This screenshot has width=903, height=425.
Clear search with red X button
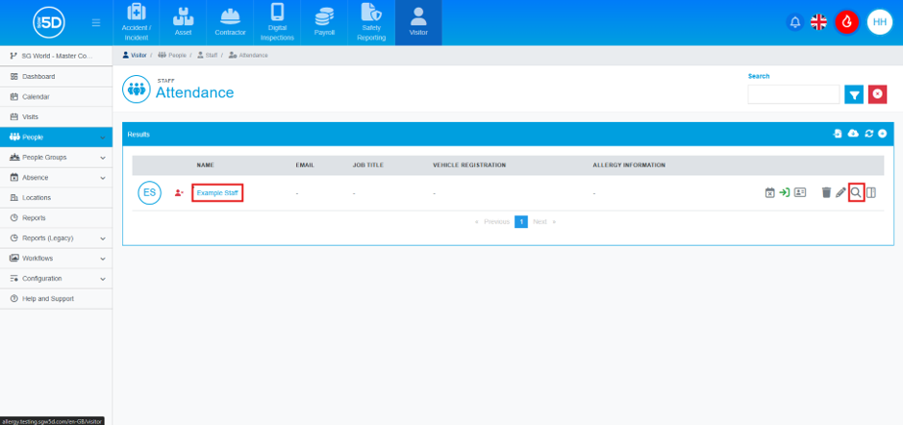877,94
